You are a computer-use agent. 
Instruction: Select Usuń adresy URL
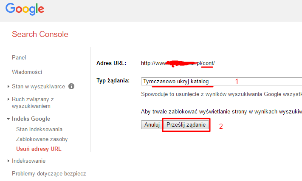click(39, 149)
